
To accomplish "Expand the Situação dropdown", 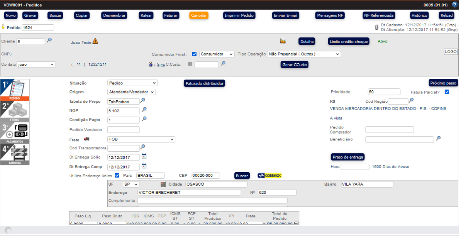I will tap(132, 83).
